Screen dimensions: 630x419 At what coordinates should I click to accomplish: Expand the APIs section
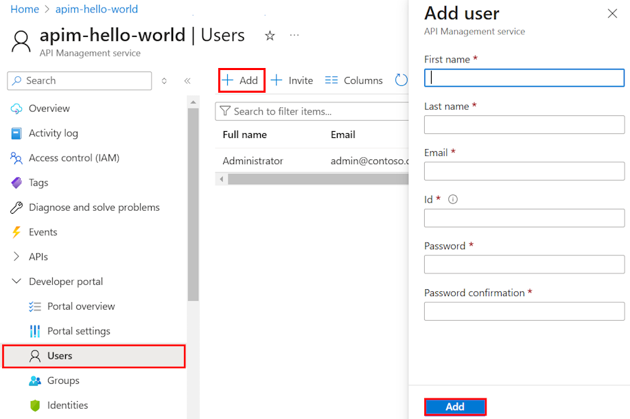click(x=15, y=256)
